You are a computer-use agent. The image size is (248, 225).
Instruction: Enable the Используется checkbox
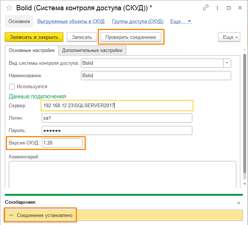(x=12, y=87)
